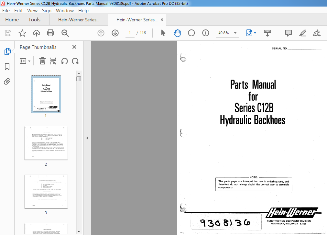Click thumbnails scrollbar down arrow
Screen dimensions: 327x235
click(79, 231)
